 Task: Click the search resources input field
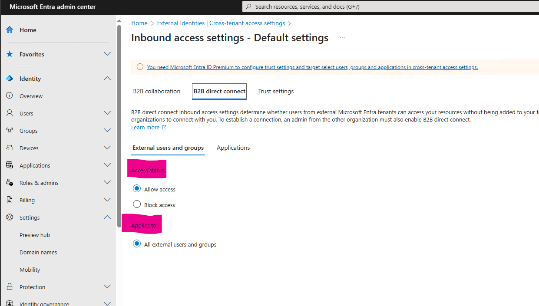tap(391, 7)
